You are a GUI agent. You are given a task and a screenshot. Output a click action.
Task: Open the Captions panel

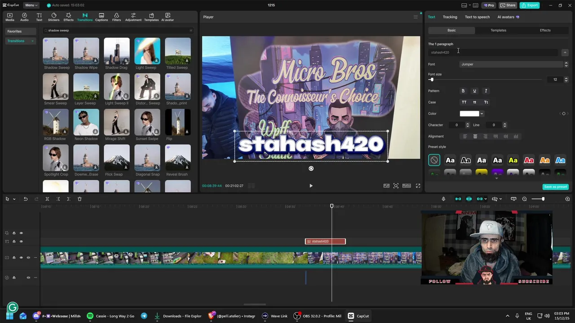(x=102, y=17)
